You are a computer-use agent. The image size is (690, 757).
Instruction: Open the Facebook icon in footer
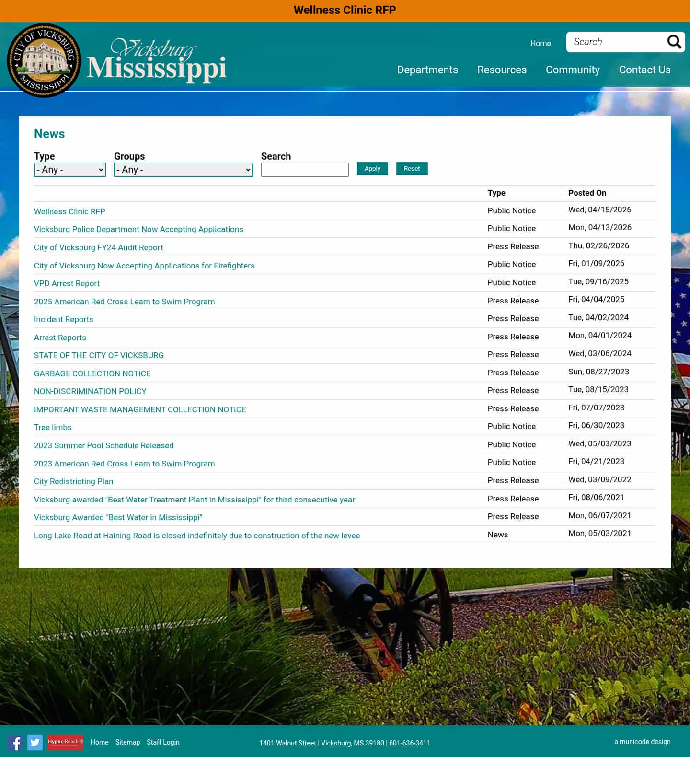(15, 743)
